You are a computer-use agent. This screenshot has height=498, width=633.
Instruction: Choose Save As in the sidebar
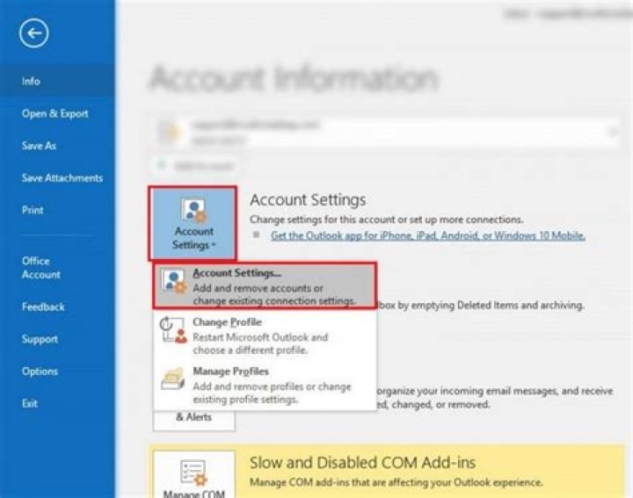[39, 146]
